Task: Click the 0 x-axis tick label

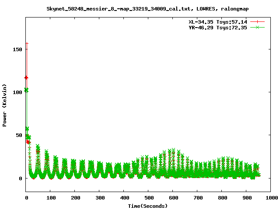Action: tap(27, 198)
